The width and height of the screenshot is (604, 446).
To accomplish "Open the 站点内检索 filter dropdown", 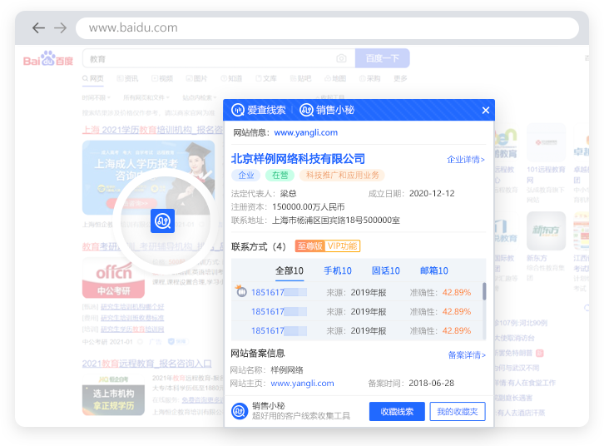I will coord(200,98).
